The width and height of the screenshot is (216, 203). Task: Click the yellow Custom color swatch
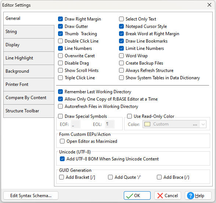(147, 124)
